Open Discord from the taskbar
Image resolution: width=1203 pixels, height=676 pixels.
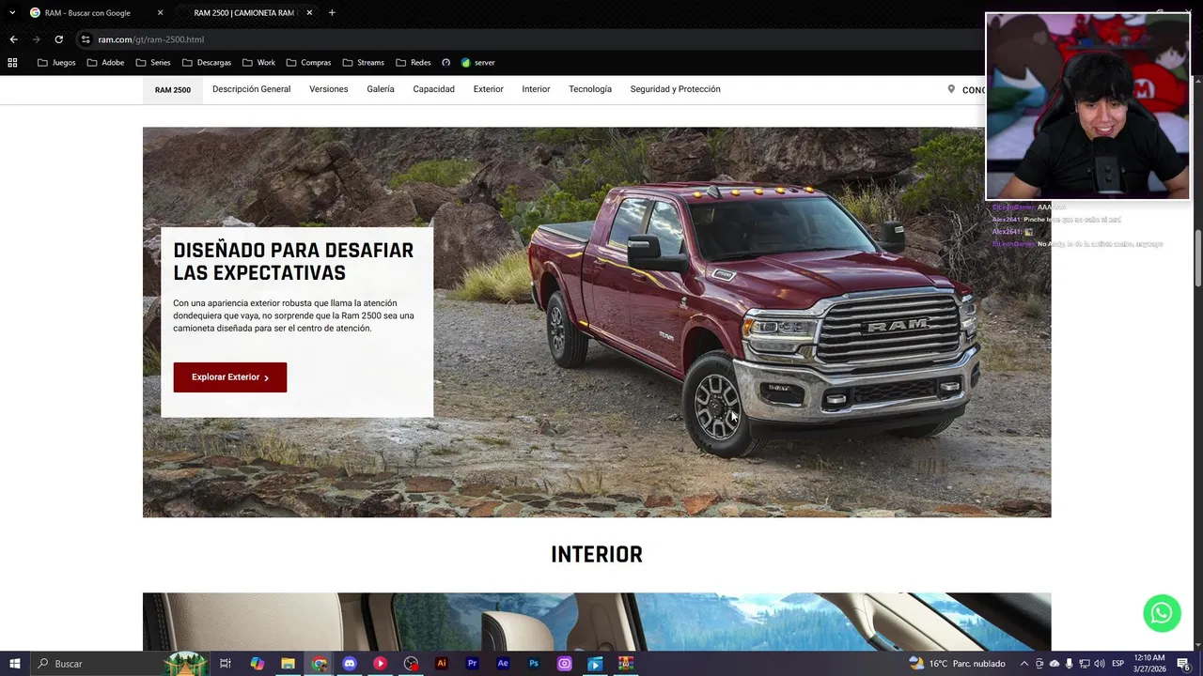(x=350, y=664)
